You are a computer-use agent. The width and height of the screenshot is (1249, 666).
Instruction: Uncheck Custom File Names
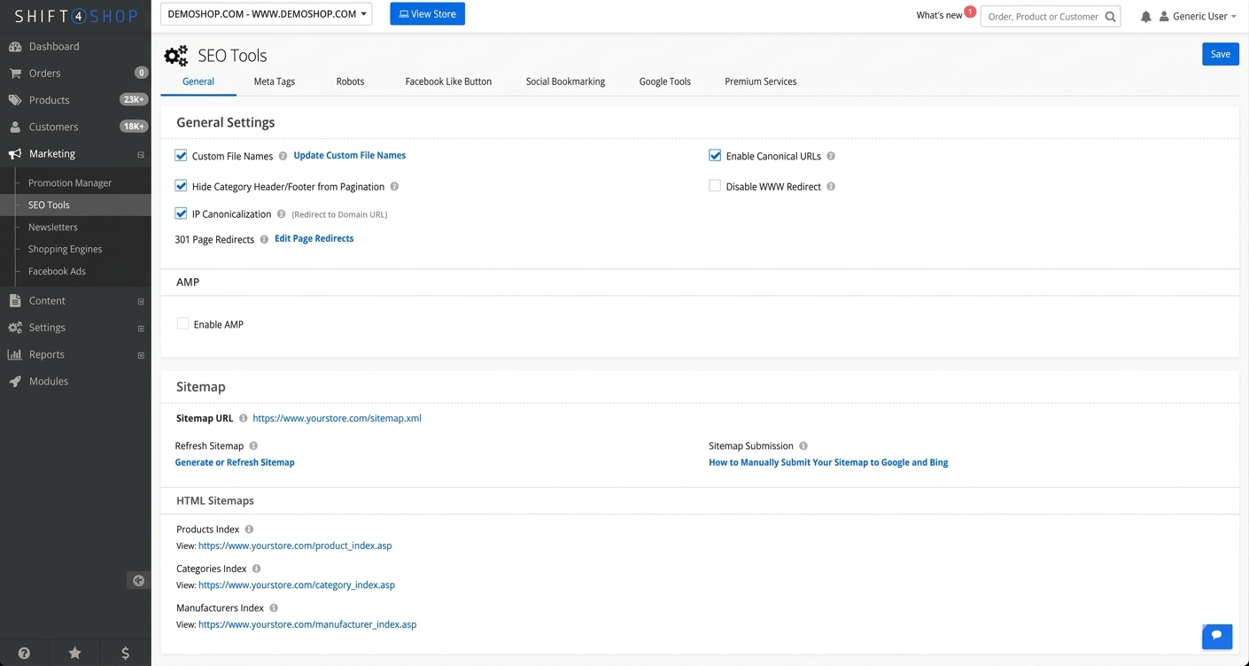tap(181, 155)
